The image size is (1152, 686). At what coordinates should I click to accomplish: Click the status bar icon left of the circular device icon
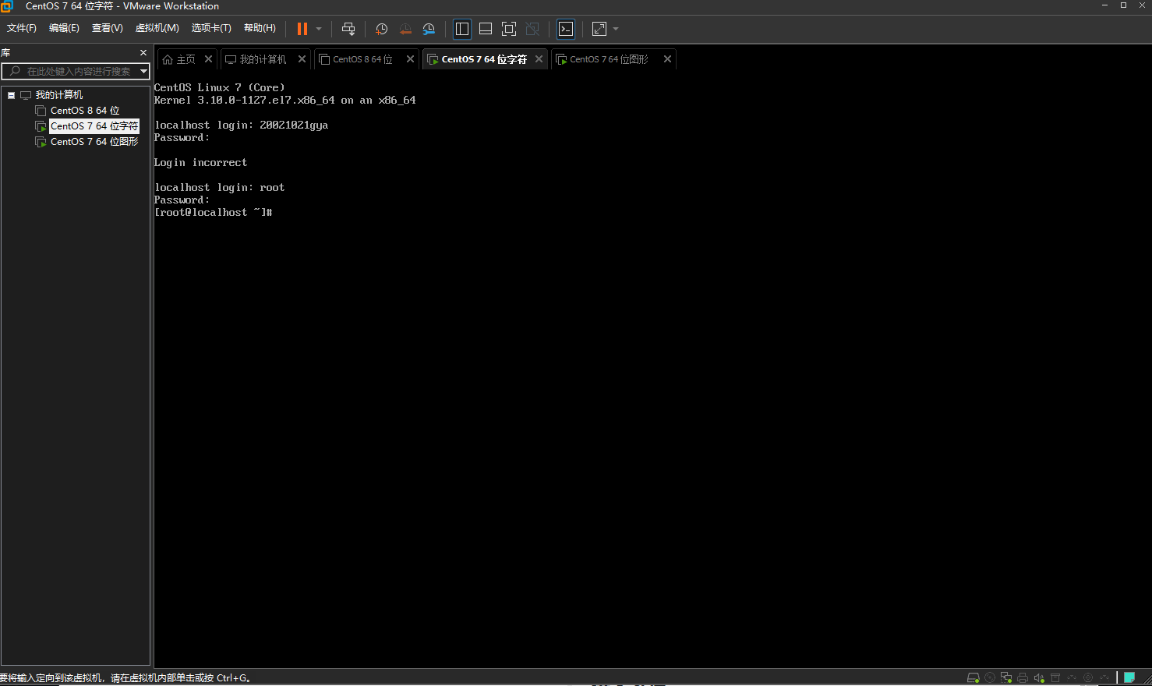[1072, 678]
